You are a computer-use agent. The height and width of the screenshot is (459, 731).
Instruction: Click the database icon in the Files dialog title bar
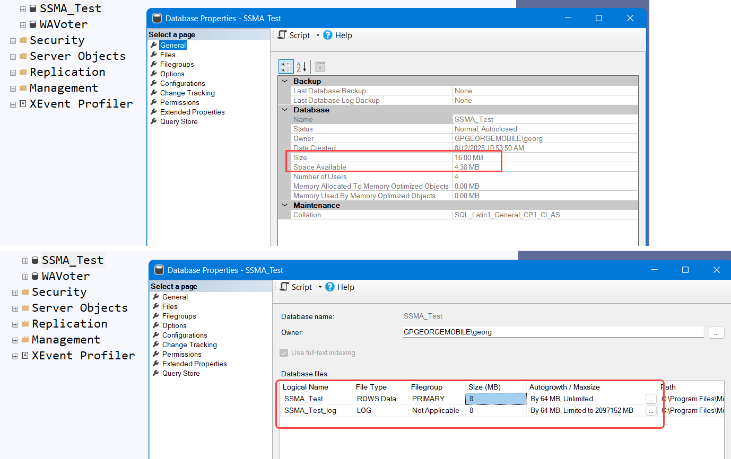click(159, 270)
